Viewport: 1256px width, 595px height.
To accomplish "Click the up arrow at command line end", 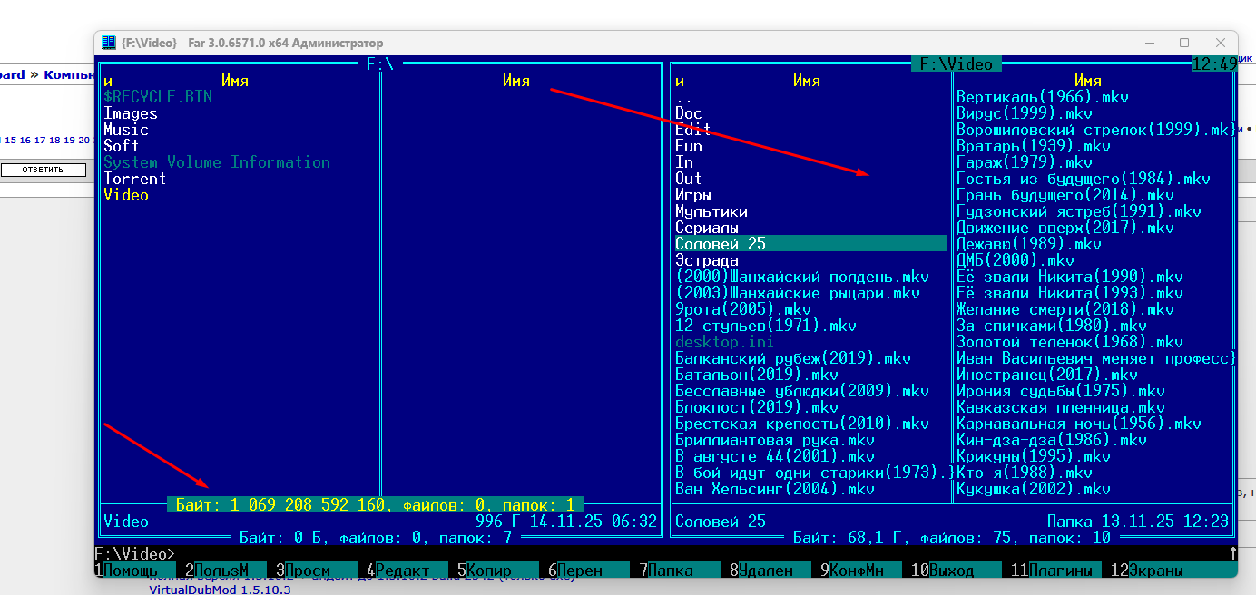I will tap(1231, 553).
